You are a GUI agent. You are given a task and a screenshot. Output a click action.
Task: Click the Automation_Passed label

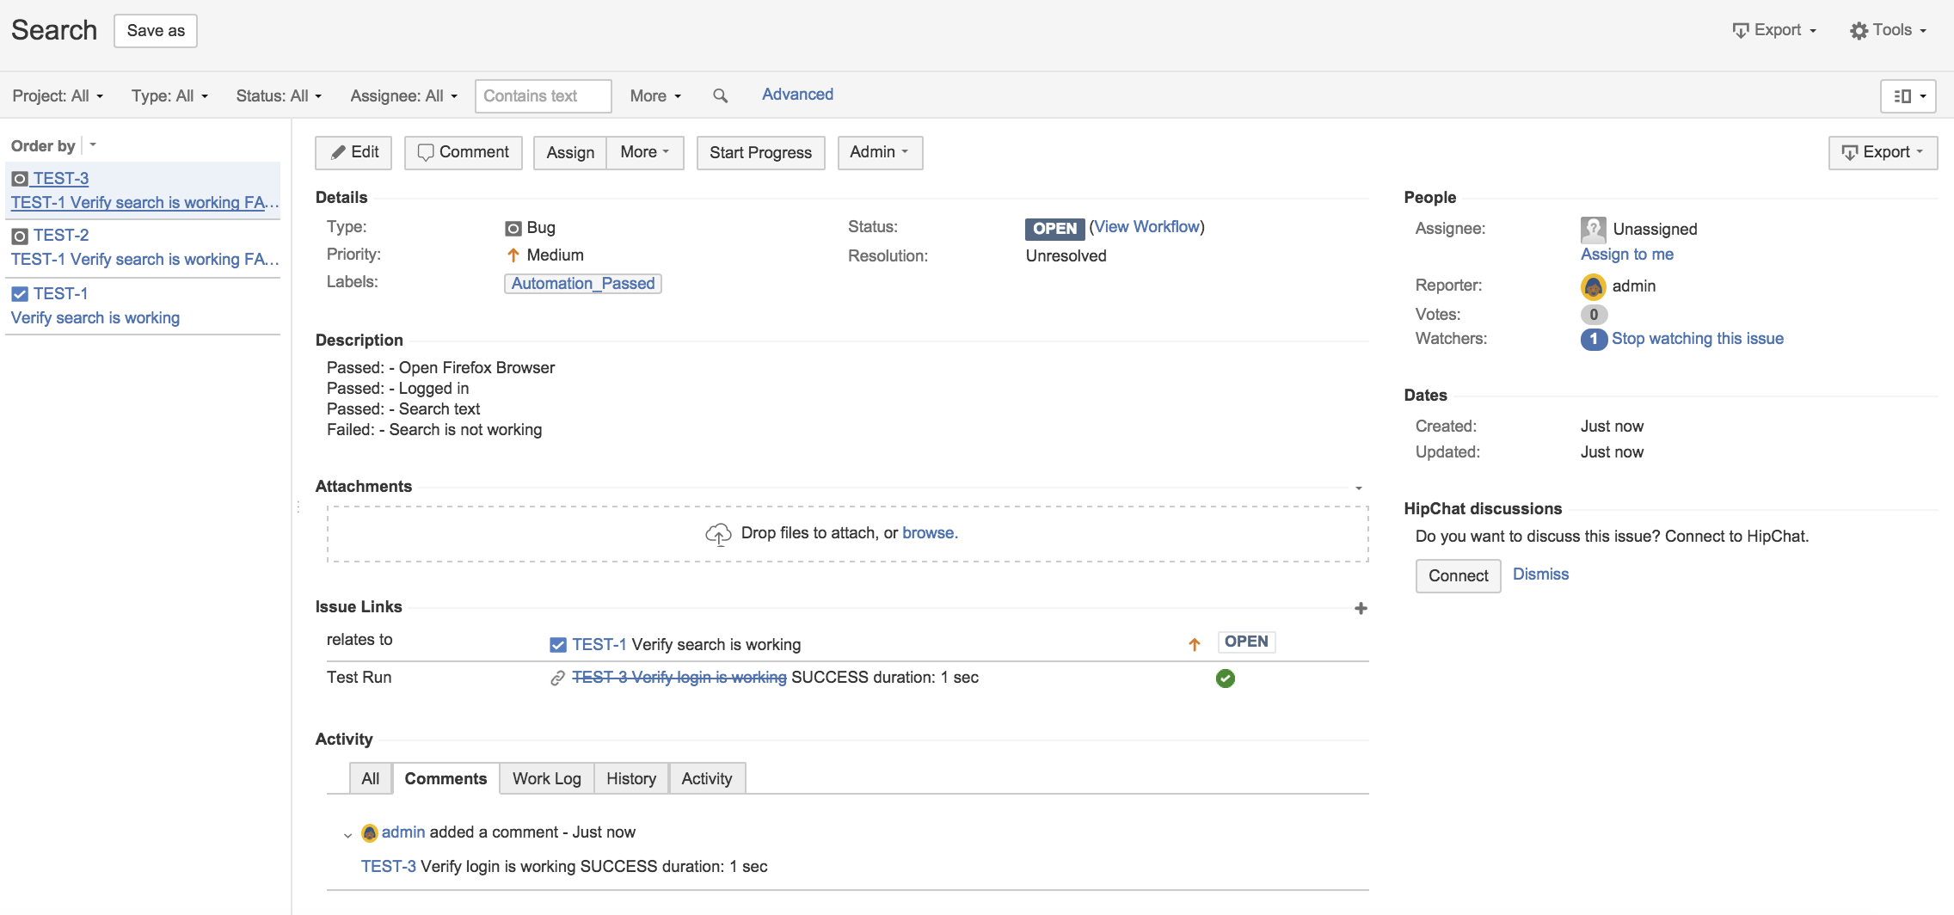[582, 284]
